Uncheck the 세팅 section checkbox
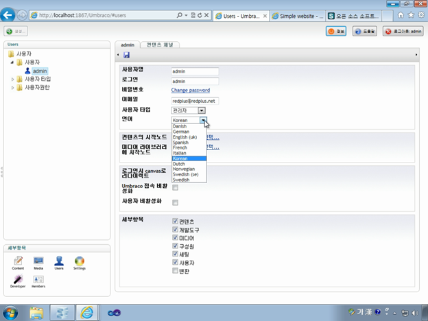 click(175, 254)
